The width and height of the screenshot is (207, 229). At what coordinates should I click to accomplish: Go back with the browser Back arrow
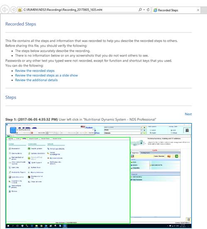point(5,10)
